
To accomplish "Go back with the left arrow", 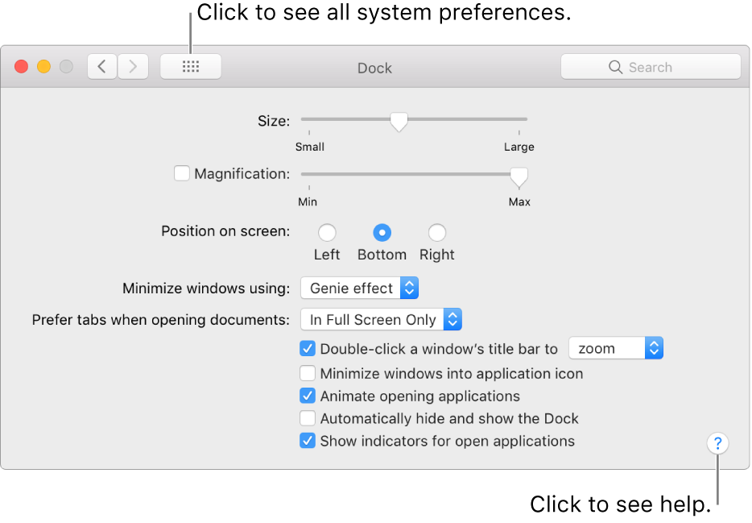I will click(x=102, y=67).
